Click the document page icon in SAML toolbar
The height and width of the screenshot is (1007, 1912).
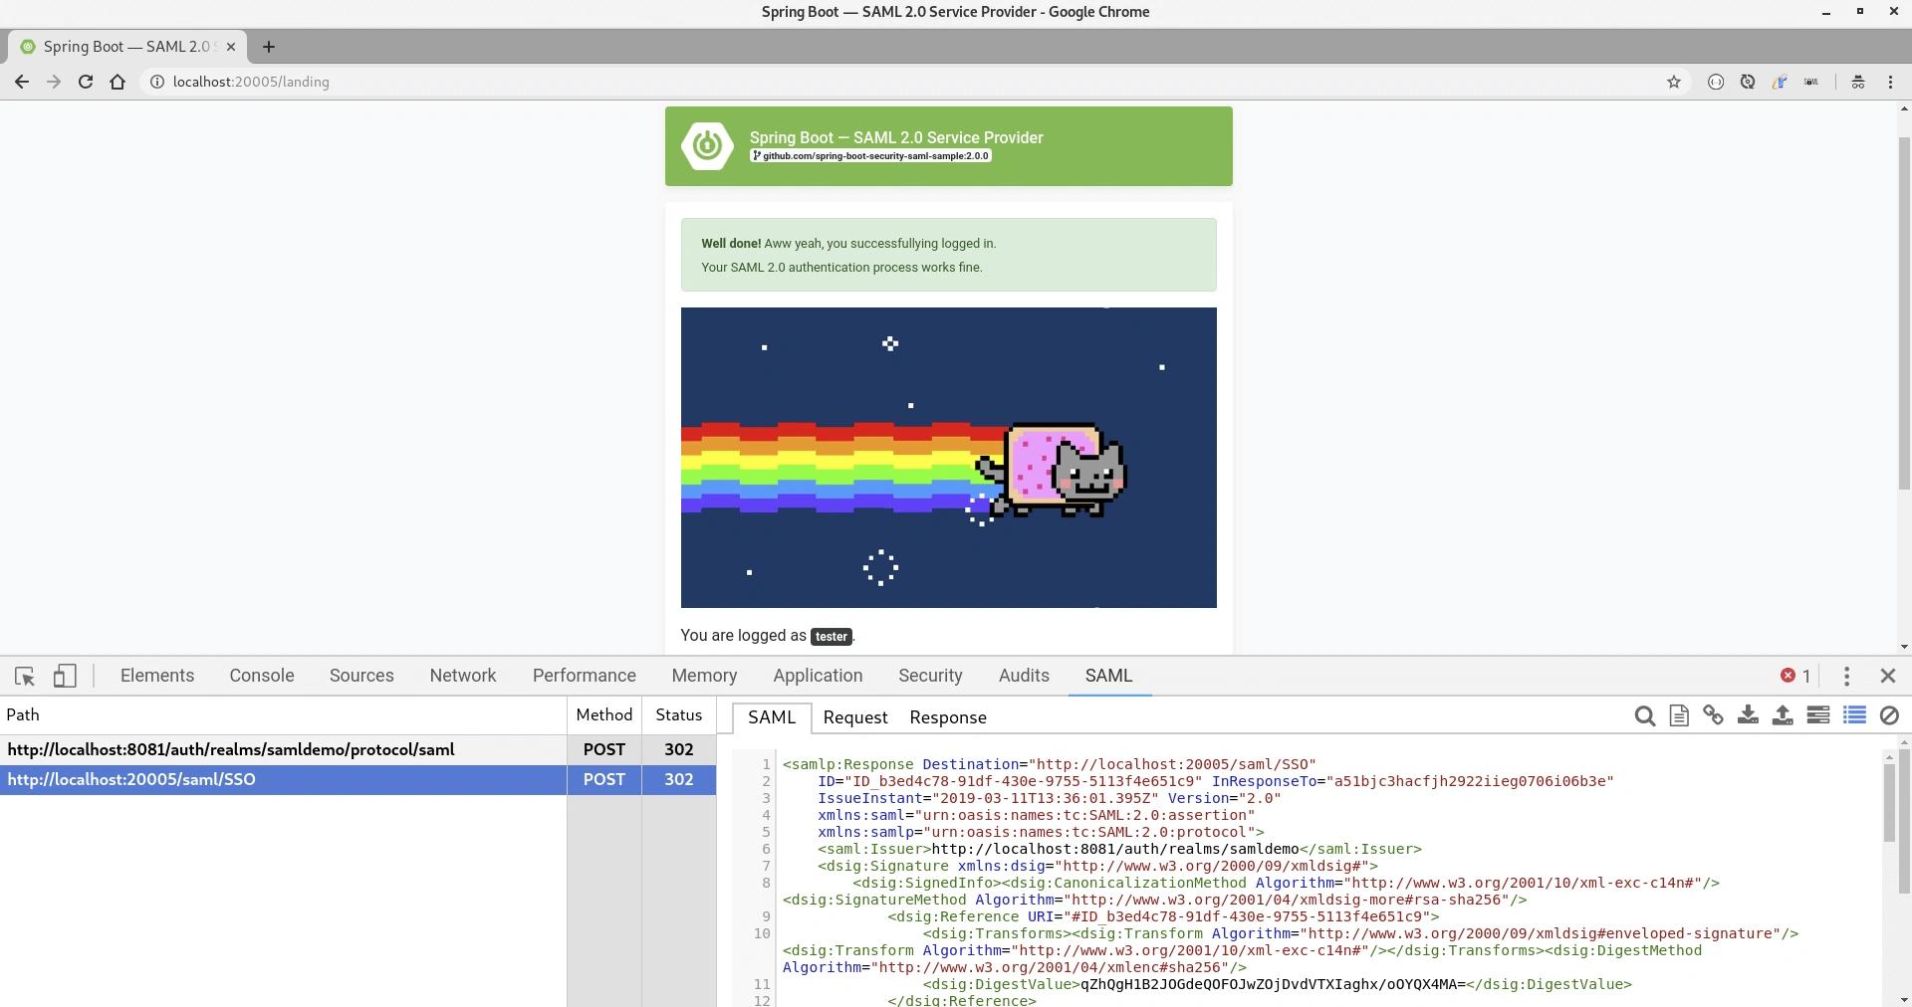pos(1679,715)
